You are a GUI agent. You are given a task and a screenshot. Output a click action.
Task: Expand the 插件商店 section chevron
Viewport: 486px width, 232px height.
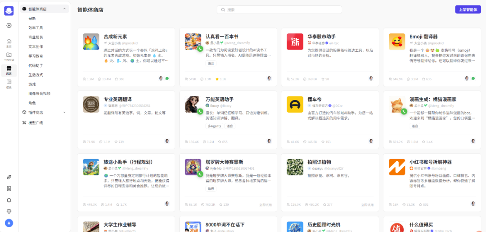click(x=64, y=112)
